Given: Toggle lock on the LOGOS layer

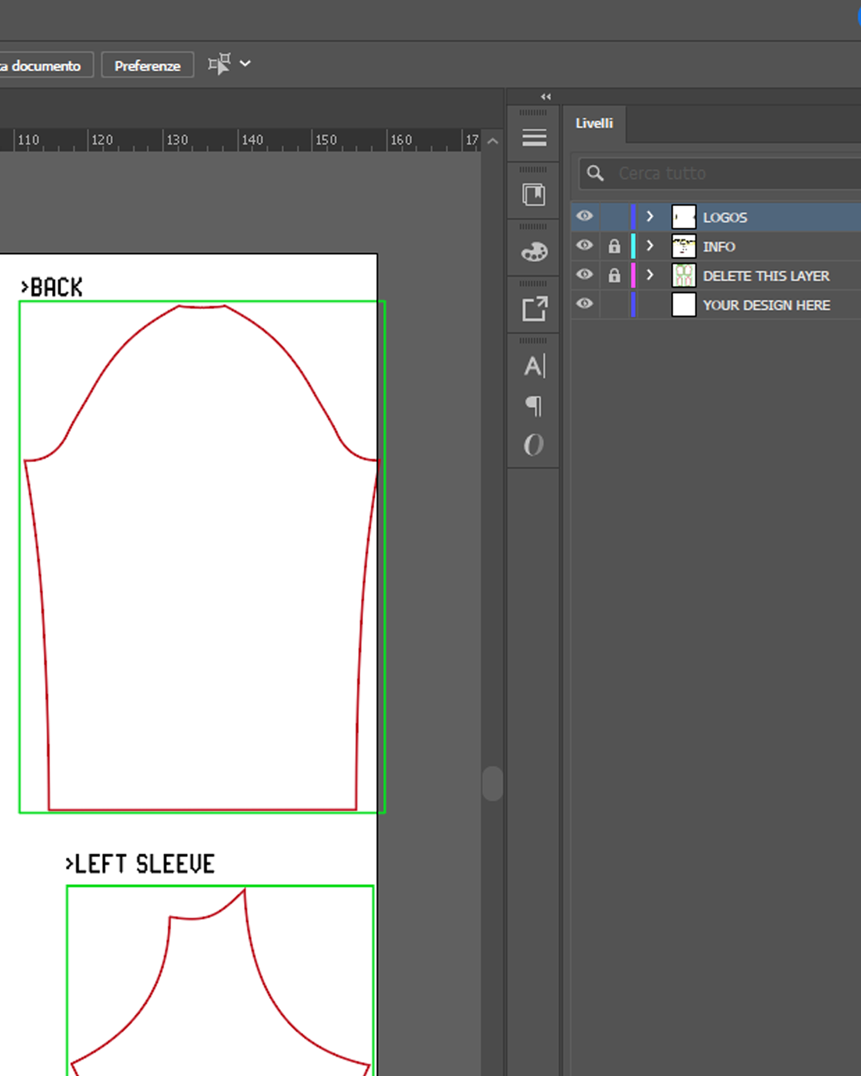Looking at the screenshot, I should [x=614, y=216].
